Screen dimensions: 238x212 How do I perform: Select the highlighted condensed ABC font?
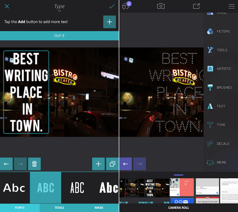[x=46, y=188]
